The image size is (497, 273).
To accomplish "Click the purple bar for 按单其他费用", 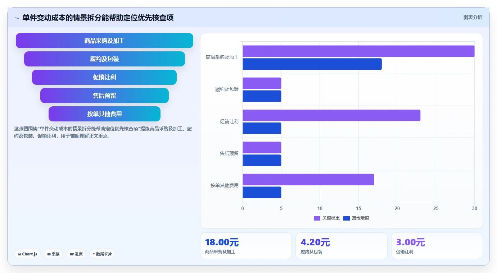I will click(308, 180).
